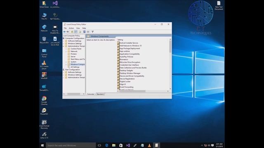Open the This PC desktop icon
This screenshot has width=264, height=148.
coord(44,16)
